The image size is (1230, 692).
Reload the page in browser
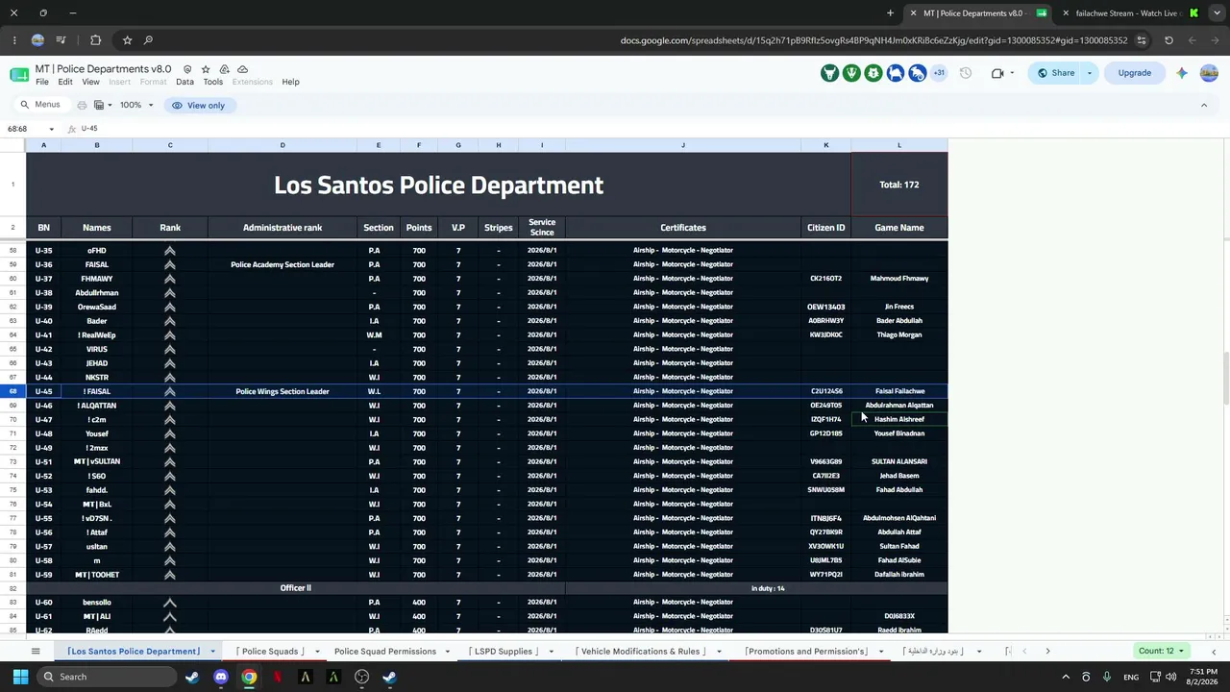(1168, 40)
